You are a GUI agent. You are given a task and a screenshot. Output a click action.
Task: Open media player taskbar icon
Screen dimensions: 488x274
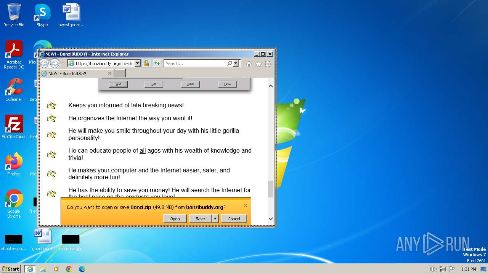[56, 269]
